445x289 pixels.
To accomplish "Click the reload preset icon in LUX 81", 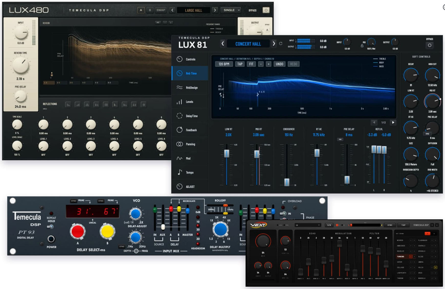I will (281, 44).
